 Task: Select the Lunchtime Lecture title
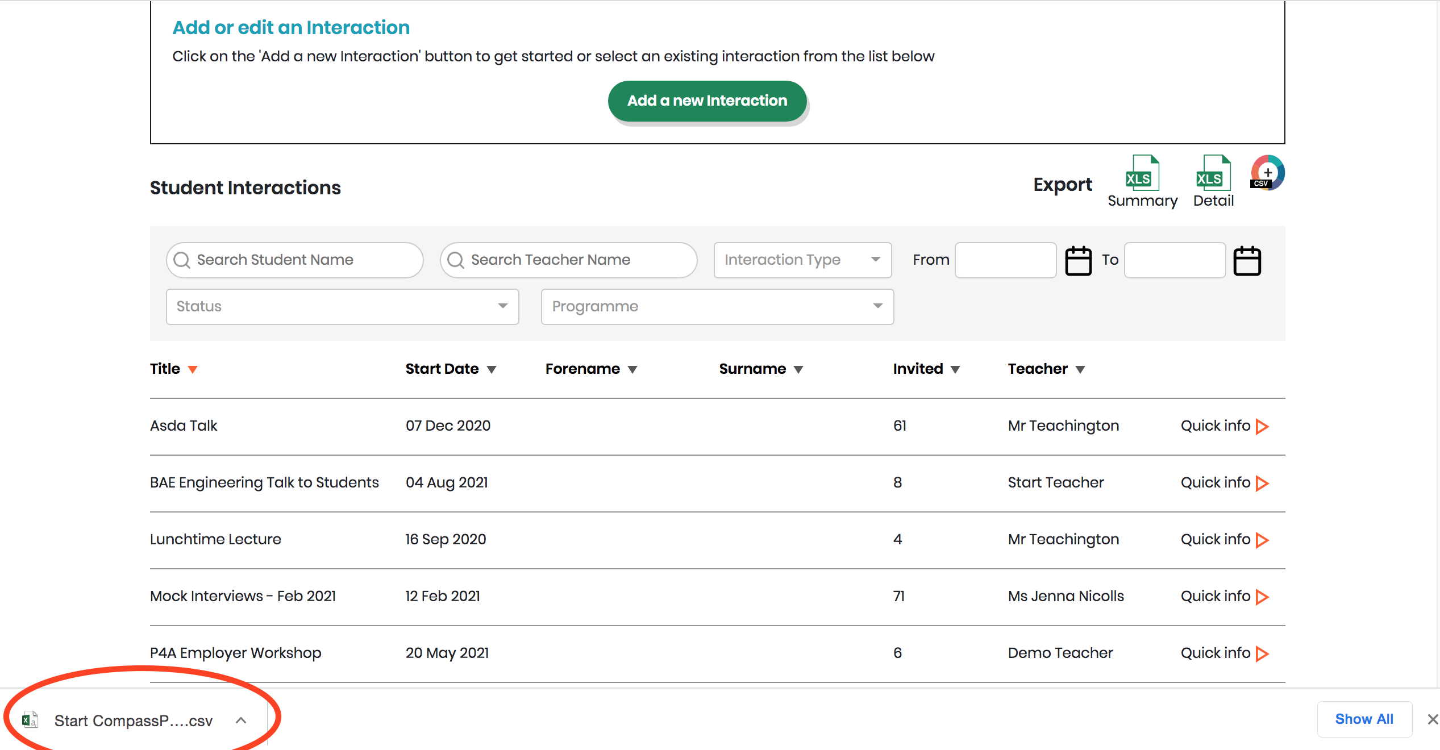[x=215, y=539]
